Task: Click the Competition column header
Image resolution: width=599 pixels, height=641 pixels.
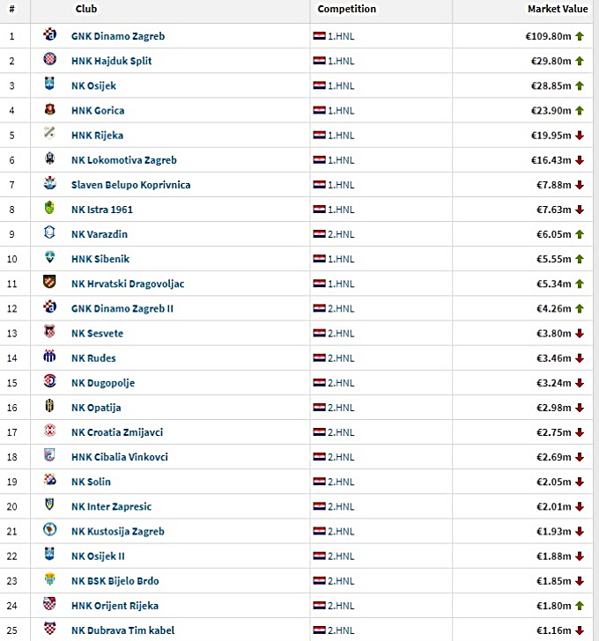Action: (x=346, y=9)
